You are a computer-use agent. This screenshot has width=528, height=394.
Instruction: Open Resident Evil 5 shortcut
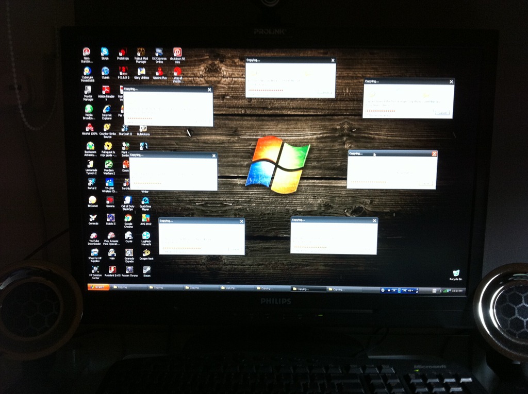point(112,271)
